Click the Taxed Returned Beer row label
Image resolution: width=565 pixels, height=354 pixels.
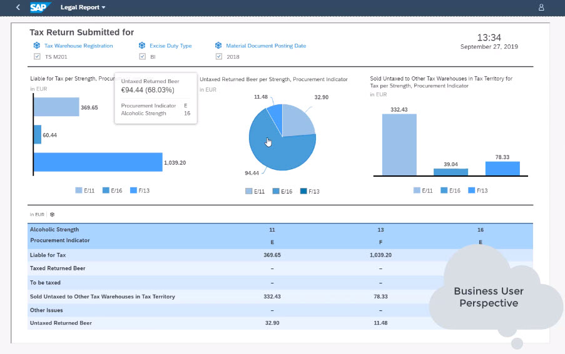pos(58,268)
